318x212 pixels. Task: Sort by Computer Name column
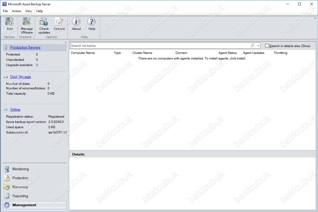pyautogui.click(x=91, y=53)
